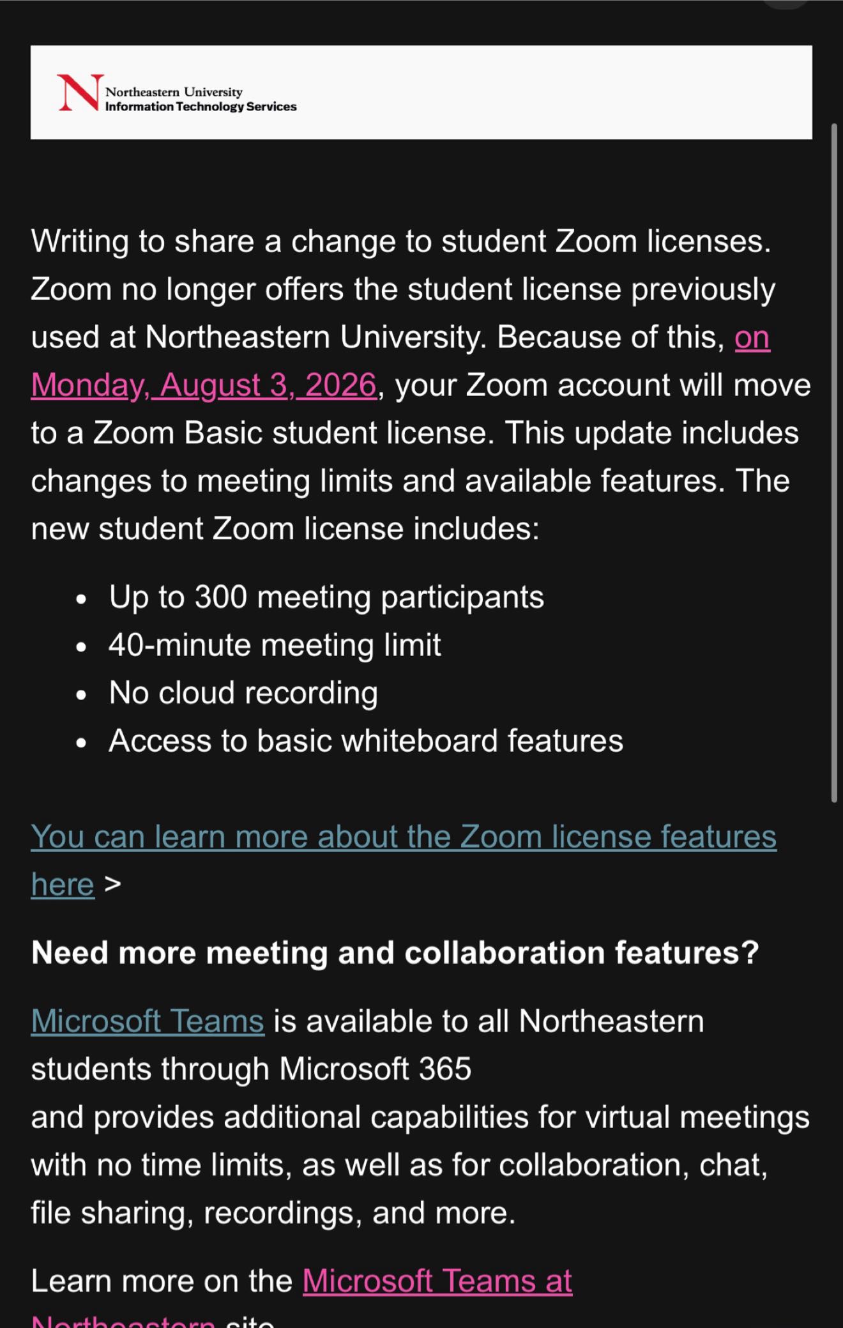Click the underlined word here
Viewport: 843px width, 1328px height.
[x=63, y=885]
